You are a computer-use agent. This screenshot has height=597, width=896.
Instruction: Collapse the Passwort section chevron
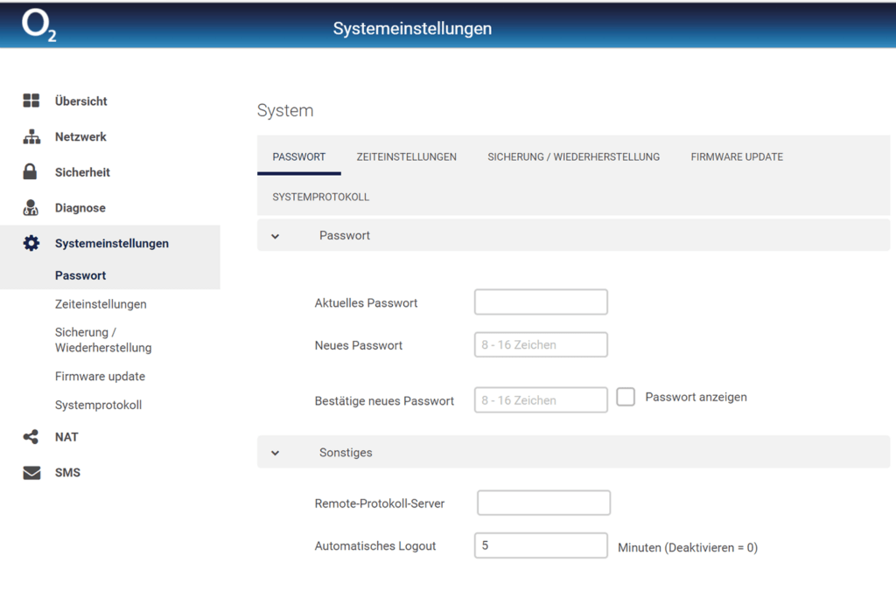pyautogui.click(x=276, y=236)
